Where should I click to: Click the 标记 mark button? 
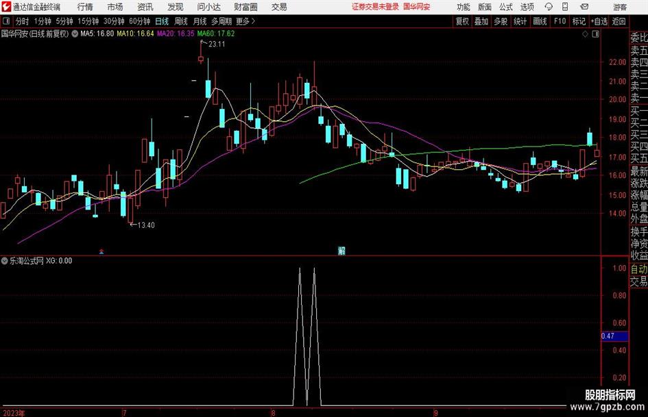coord(579,21)
